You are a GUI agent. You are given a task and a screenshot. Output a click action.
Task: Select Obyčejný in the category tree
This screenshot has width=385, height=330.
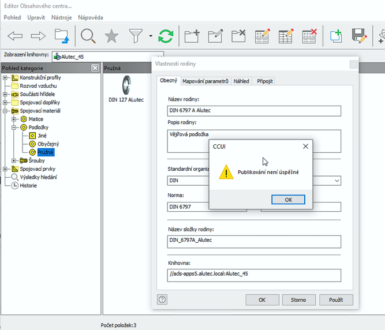48,144
